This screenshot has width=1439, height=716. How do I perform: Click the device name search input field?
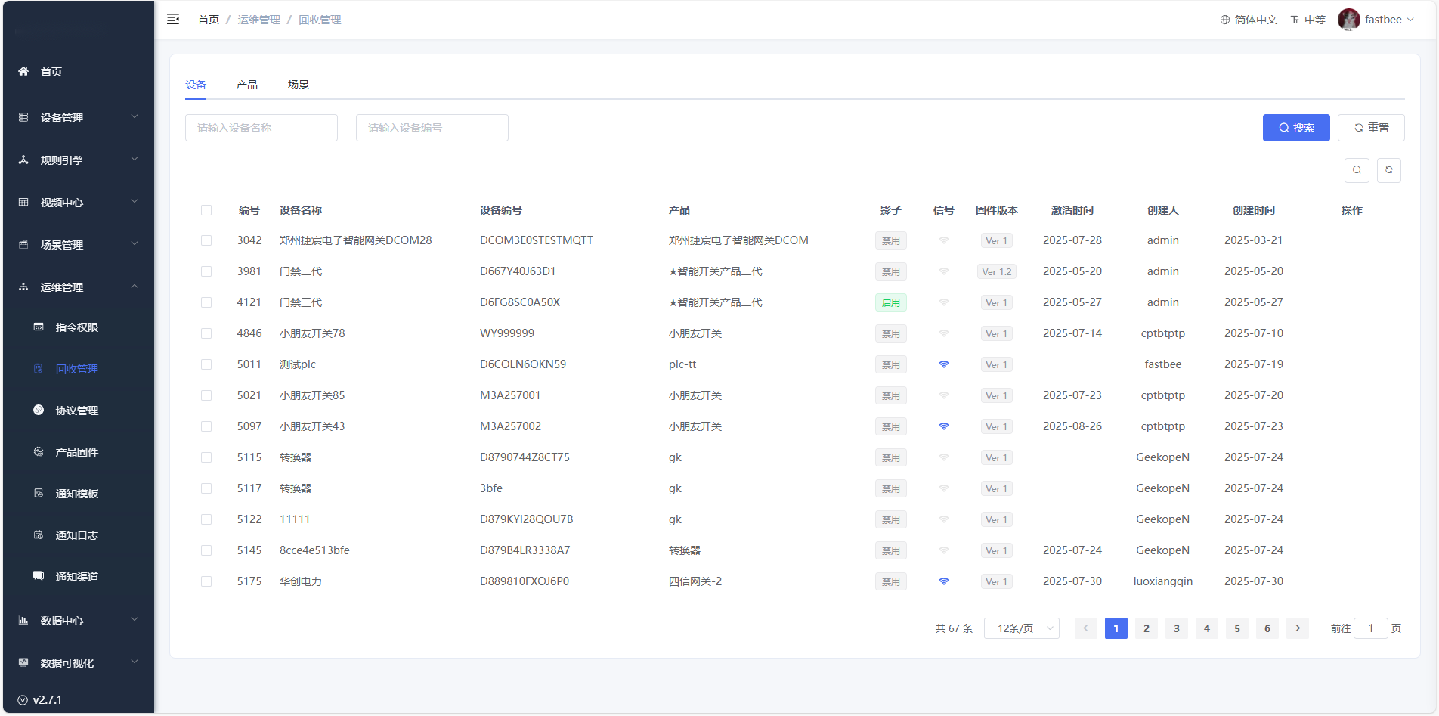coord(261,128)
